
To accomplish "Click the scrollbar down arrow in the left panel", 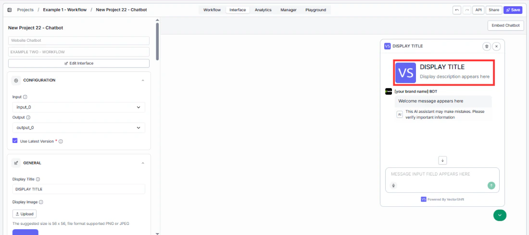I will click(x=157, y=233).
